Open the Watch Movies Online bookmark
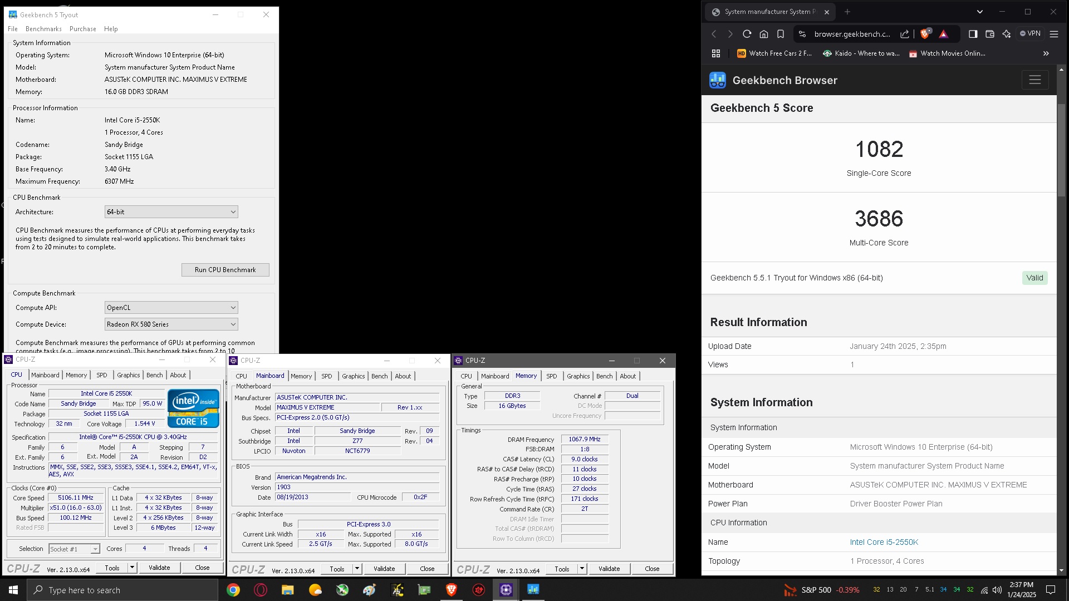 tap(947, 53)
